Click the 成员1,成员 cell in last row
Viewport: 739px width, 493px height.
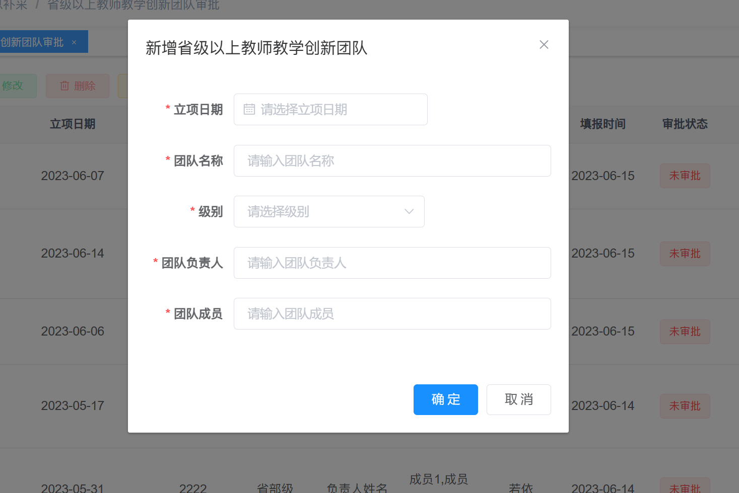click(439, 479)
